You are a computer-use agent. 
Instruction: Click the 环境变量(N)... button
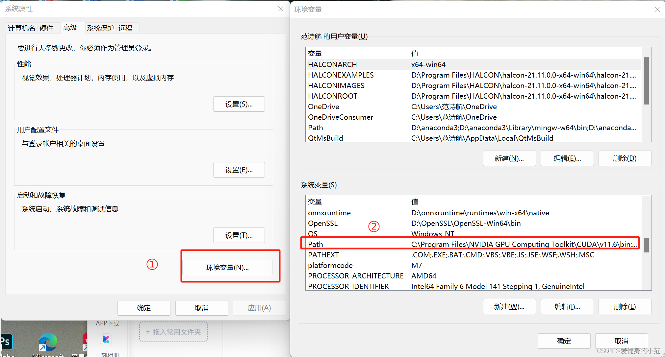click(227, 268)
